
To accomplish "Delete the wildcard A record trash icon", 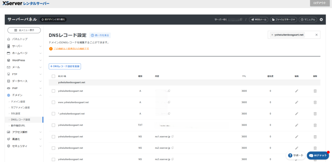I will coord(315,114).
